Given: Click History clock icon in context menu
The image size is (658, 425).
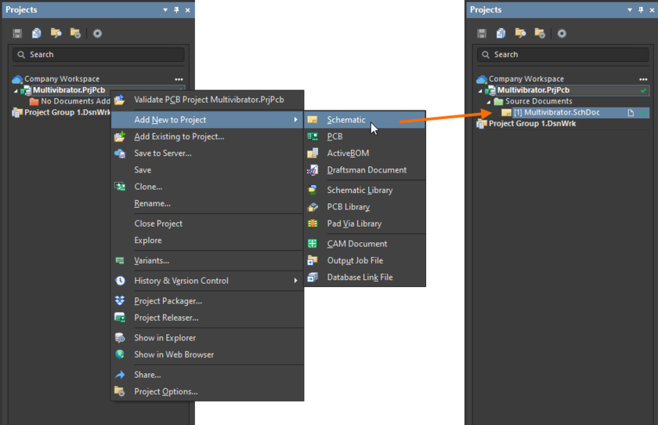Looking at the screenshot, I should (x=120, y=281).
